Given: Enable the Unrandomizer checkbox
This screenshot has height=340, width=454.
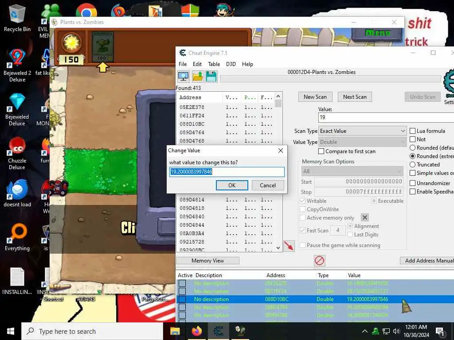Looking at the screenshot, I should (x=413, y=183).
